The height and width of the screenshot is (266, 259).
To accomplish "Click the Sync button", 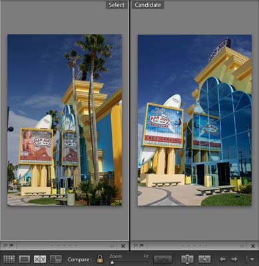I will [162, 259].
